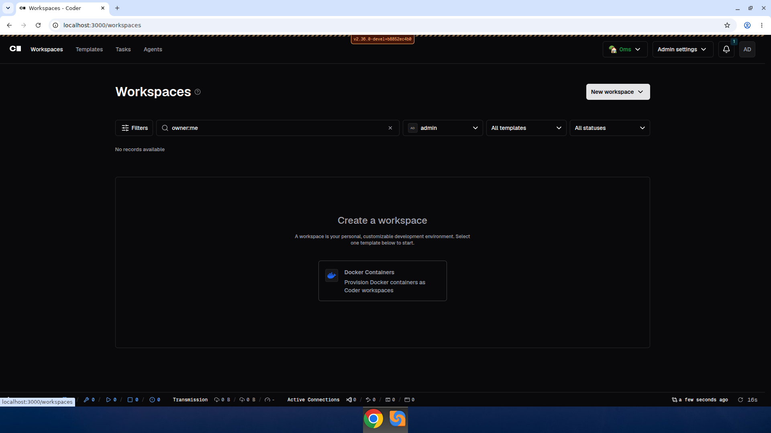771x433 pixels.
Task: Go to the Templates nav item
Action: tap(89, 49)
